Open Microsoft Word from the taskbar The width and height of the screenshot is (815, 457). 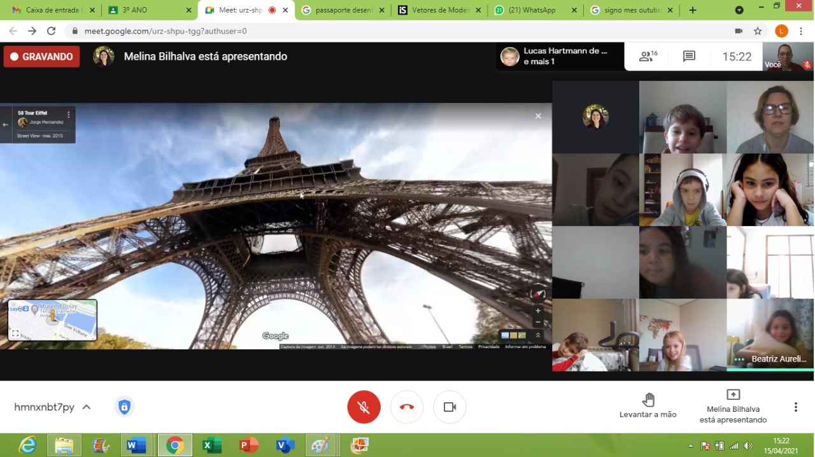(136, 445)
